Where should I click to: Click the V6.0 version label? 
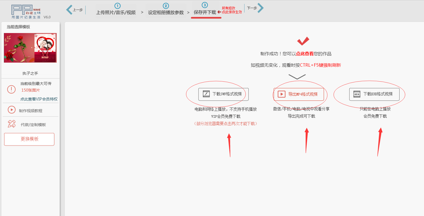coord(47,17)
